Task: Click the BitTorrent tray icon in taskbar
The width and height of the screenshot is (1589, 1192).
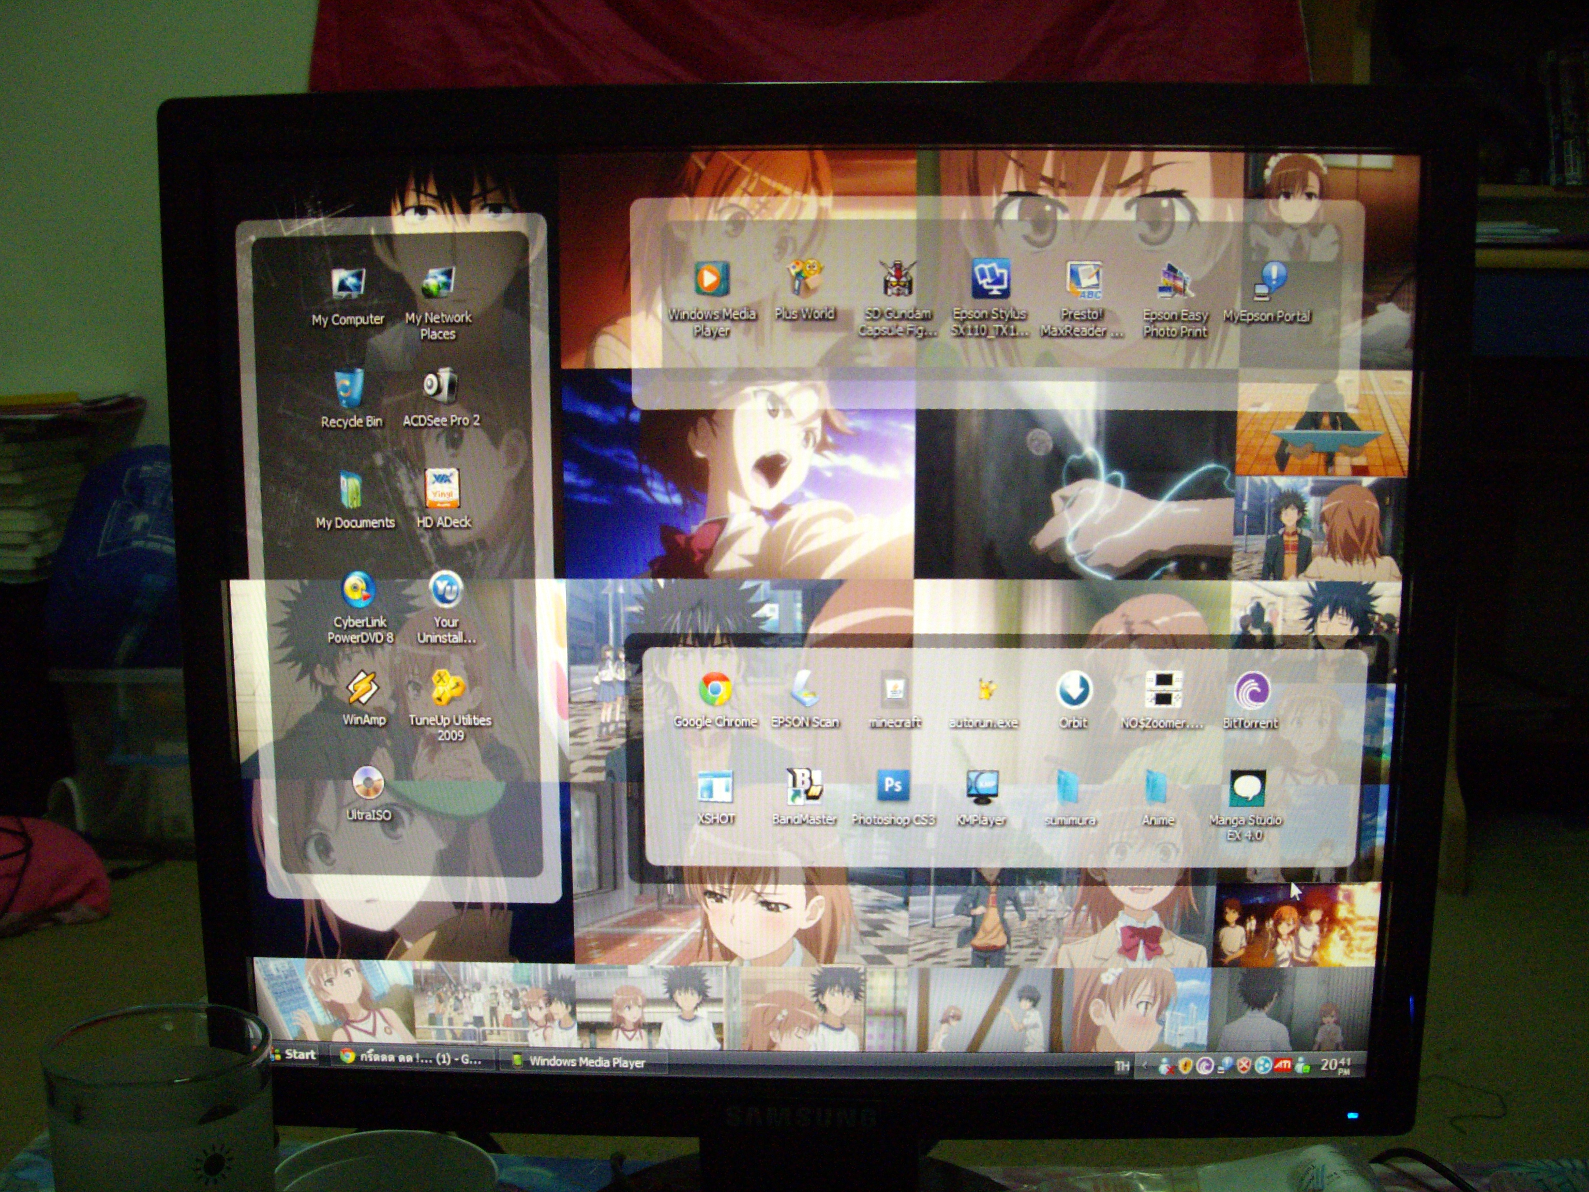Action: tap(1205, 1066)
